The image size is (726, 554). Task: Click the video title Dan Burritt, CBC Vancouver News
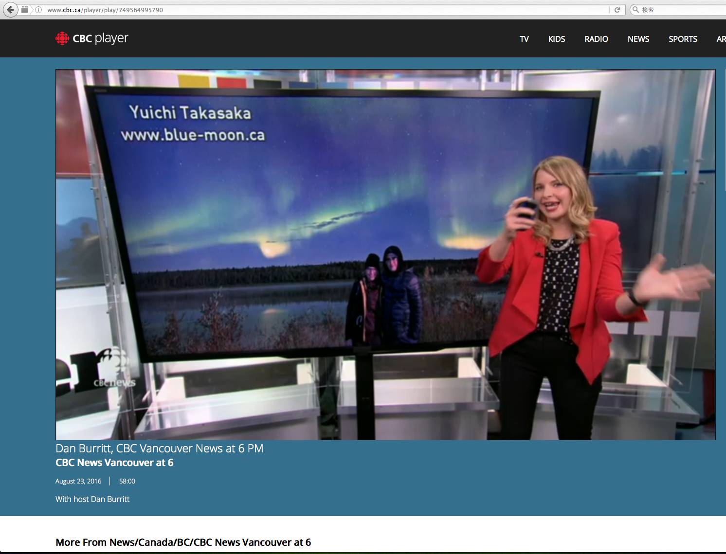coord(159,448)
